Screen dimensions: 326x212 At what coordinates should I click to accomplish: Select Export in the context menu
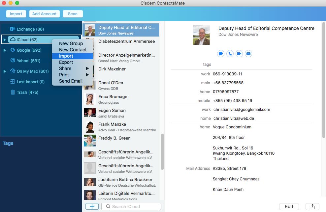coord(73,62)
